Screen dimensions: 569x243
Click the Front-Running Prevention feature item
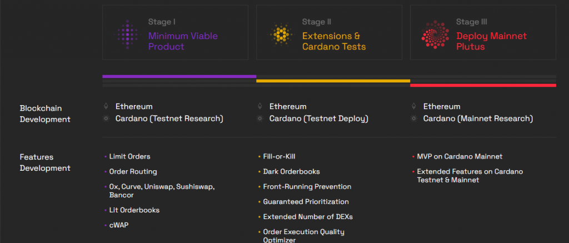pos(305,187)
